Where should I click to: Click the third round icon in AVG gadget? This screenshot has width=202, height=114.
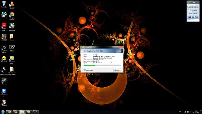click(196, 17)
